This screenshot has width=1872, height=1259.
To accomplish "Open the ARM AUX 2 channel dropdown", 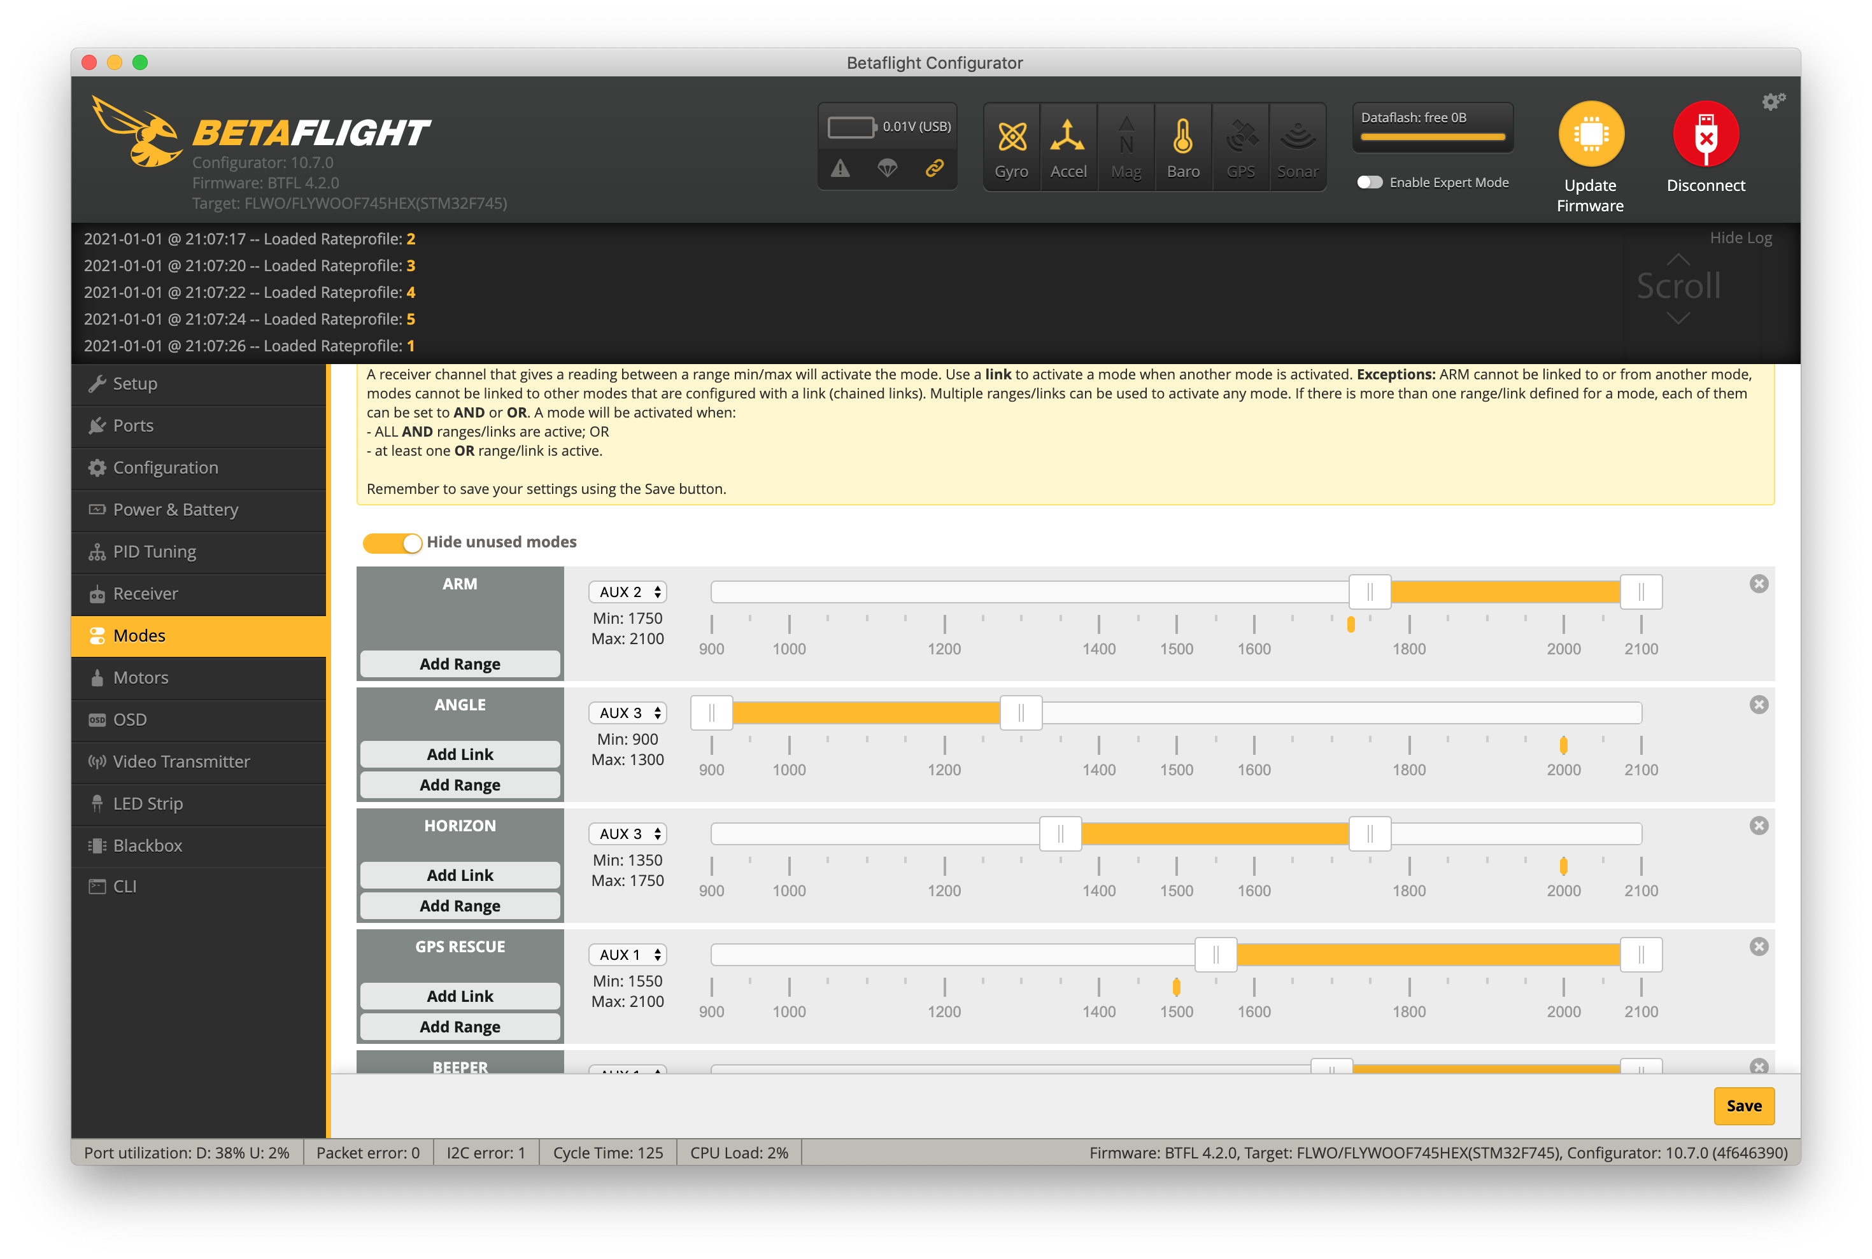I will tap(628, 592).
